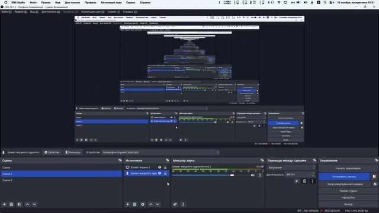
Task: Open Настройки settings button
Action: (348, 198)
